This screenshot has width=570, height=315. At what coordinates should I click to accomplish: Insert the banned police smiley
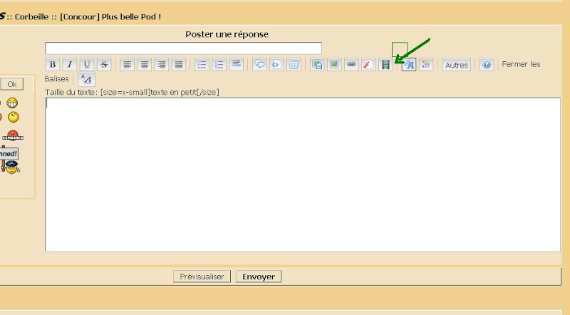[x=10, y=160]
